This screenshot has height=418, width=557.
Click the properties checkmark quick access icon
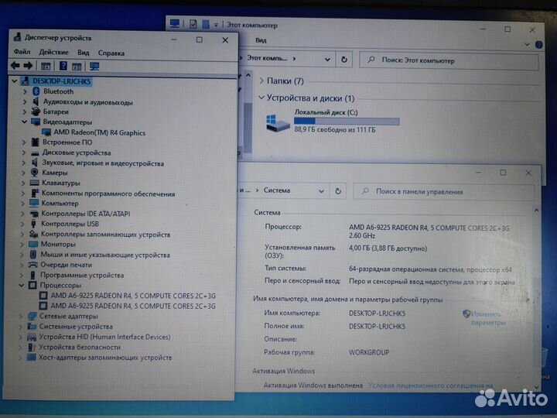click(193, 24)
